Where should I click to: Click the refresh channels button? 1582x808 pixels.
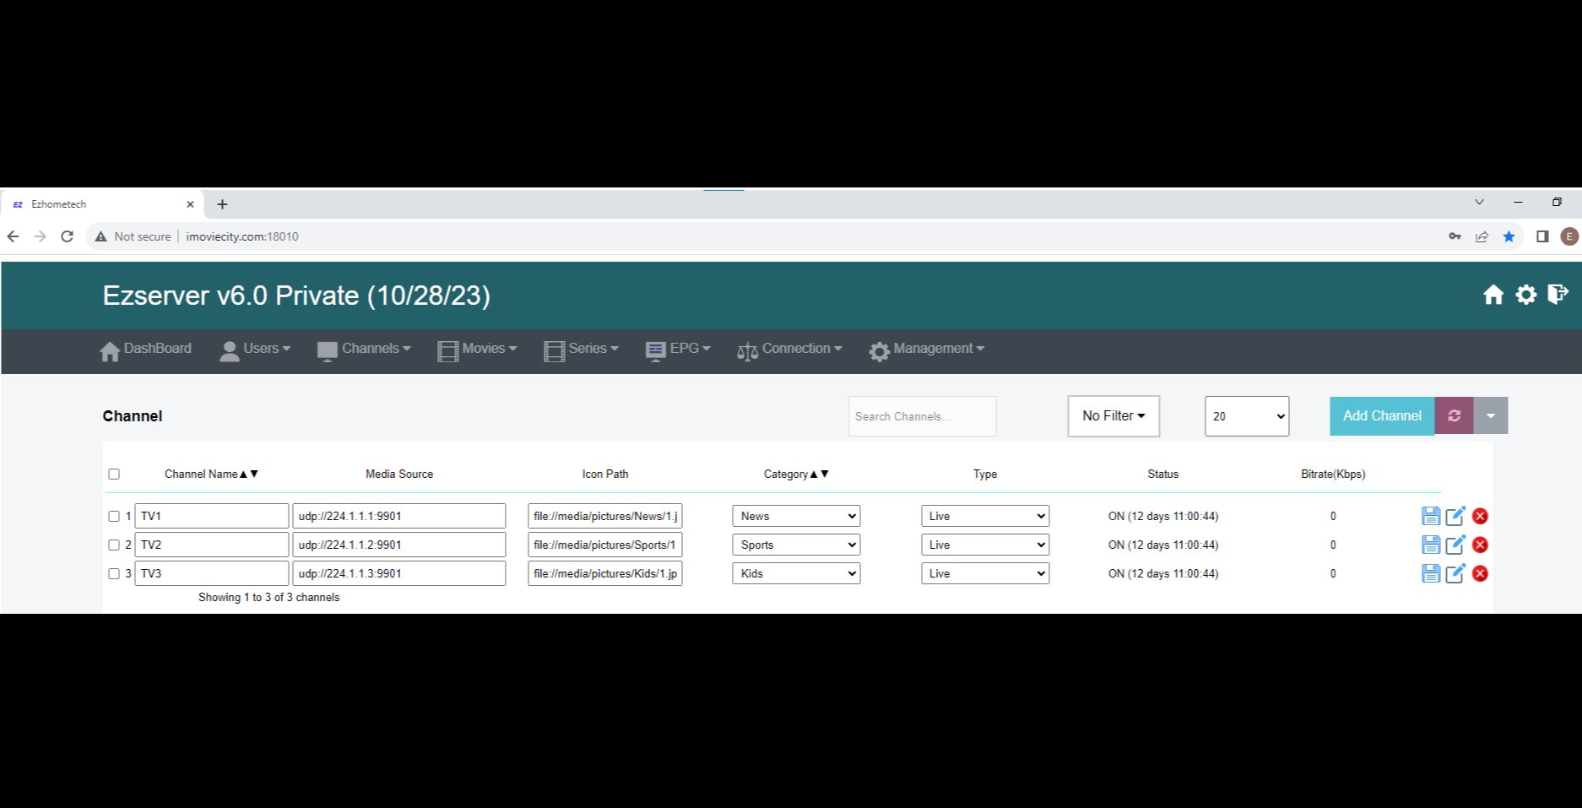click(1454, 415)
